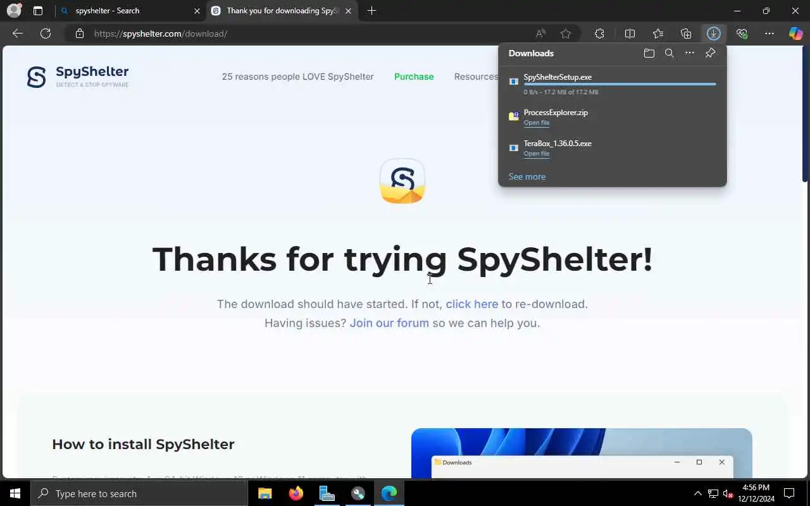Screen dimensions: 810x506
Task: Launch Firefox from the taskbar
Action: click(296, 493)
